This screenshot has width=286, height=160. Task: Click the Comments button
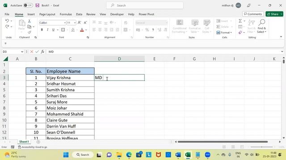point(253,14)
